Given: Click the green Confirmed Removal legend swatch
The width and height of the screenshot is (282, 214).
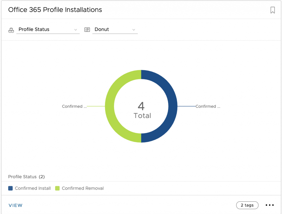Looking at the screenshot, I should click(57, 188).
